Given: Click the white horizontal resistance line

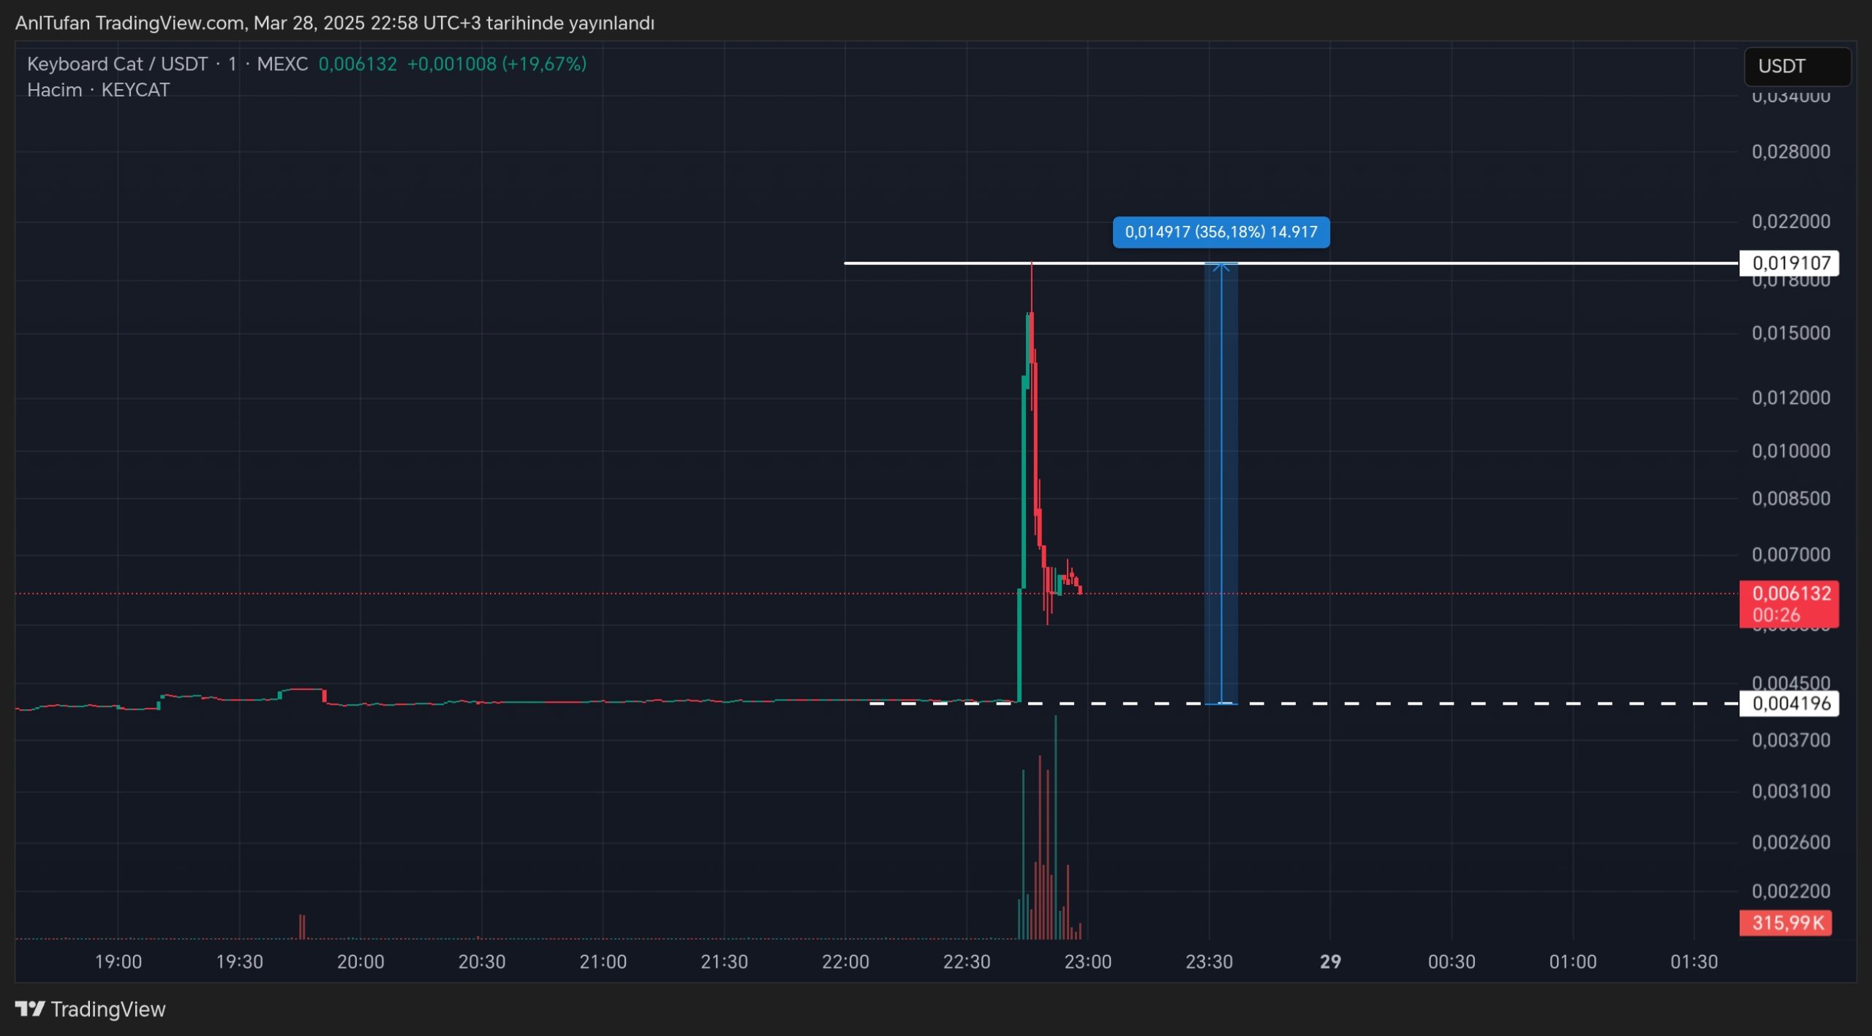Looking at the screenshot, I should point(1462,262).
